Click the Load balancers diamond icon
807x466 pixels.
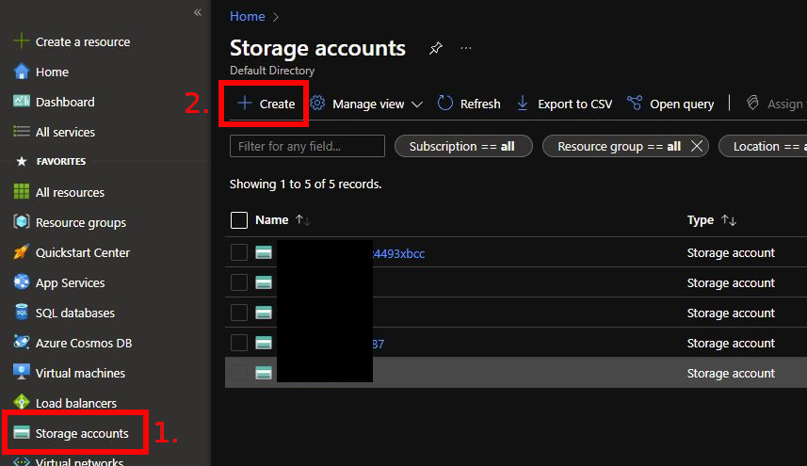tap(21, 402)
